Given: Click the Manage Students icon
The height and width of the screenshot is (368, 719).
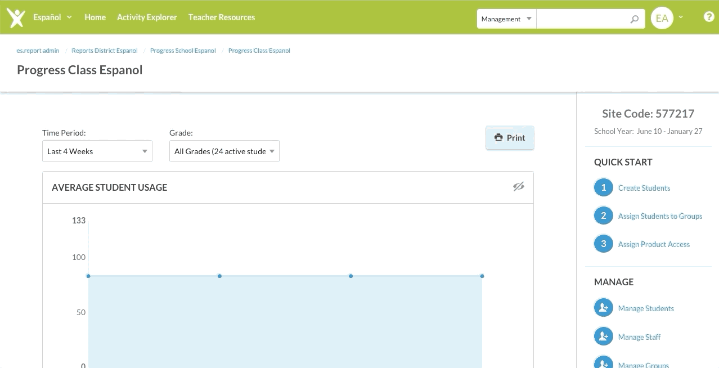Looking at the screenshot, I should 603,308.
